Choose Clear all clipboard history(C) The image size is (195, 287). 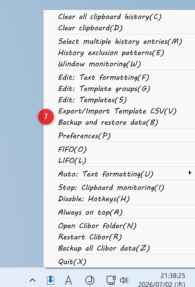point(119,17)
